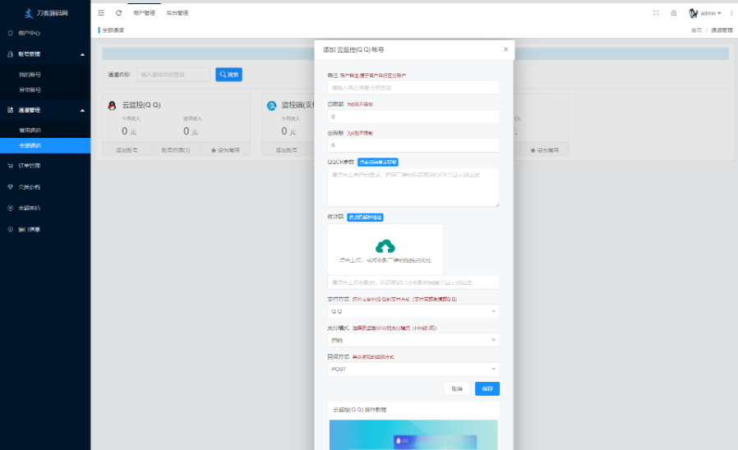Click the 首页 breadcrumb link

click(x=696, y=30)
